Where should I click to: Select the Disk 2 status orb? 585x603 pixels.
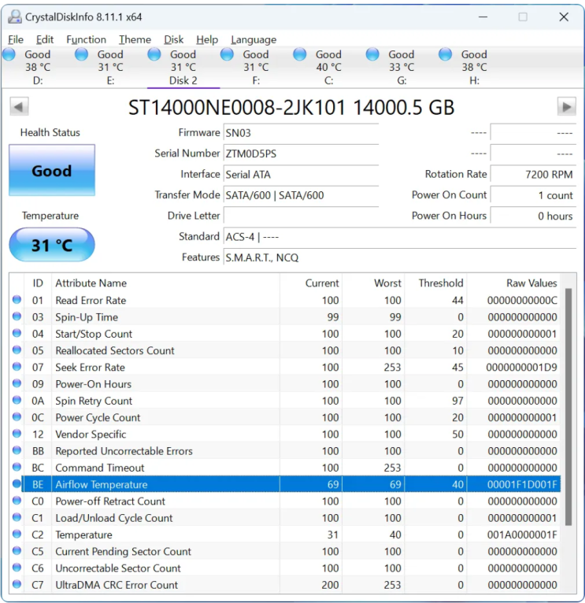[x=154, y=54]
